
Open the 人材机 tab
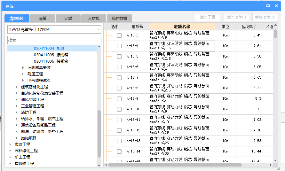pyautogui.click(x=94, y=18)
